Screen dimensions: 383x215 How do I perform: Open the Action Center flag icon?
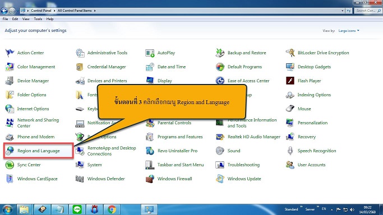pos(10,53)
